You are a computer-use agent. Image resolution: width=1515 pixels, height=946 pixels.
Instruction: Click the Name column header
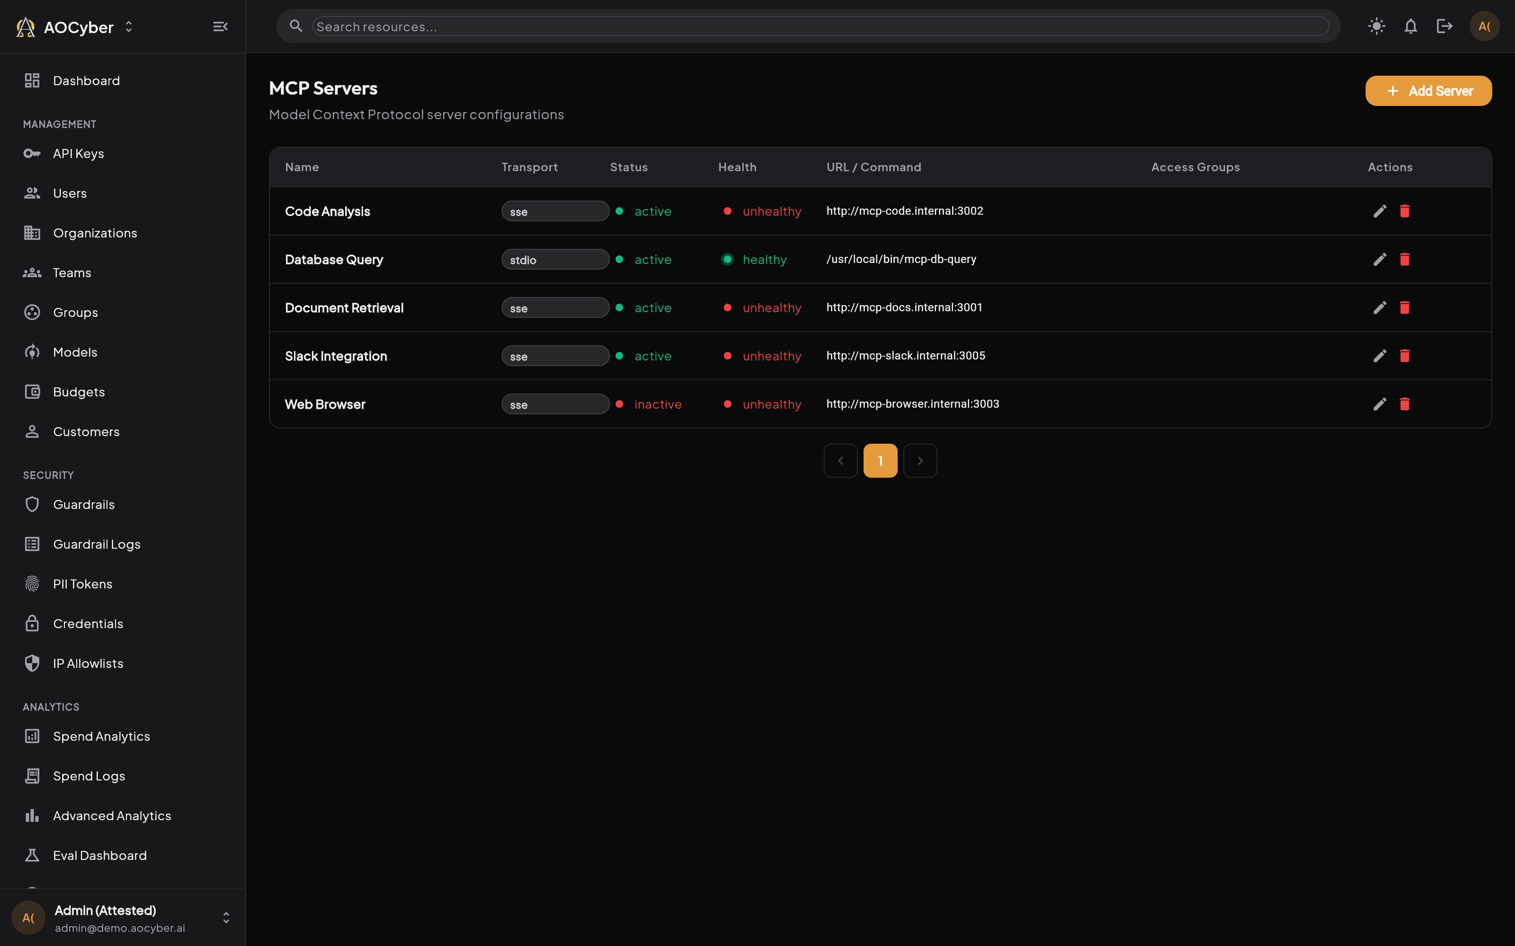(302, 167)
